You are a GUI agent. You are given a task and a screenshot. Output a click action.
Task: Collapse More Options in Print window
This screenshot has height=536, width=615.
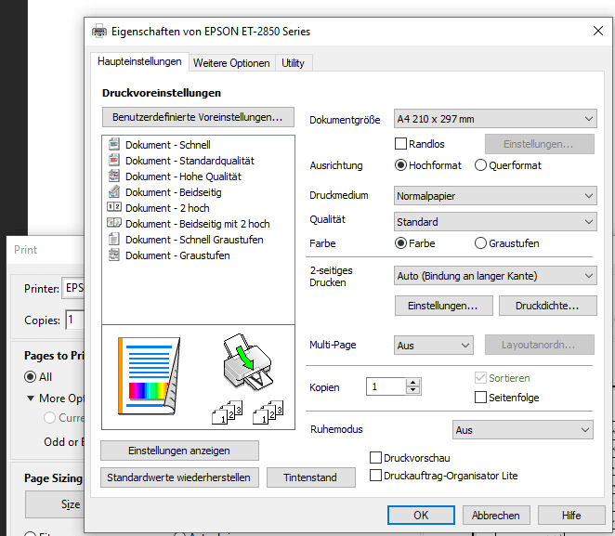point(31,398)
